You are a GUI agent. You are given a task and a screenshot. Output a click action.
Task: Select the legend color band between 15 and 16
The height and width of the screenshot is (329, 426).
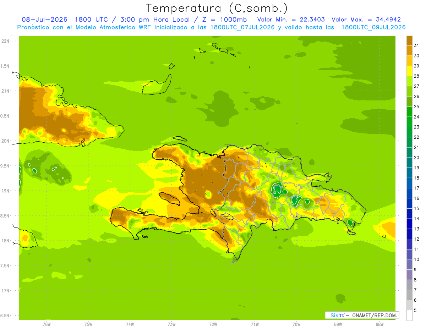coord(409,203)
